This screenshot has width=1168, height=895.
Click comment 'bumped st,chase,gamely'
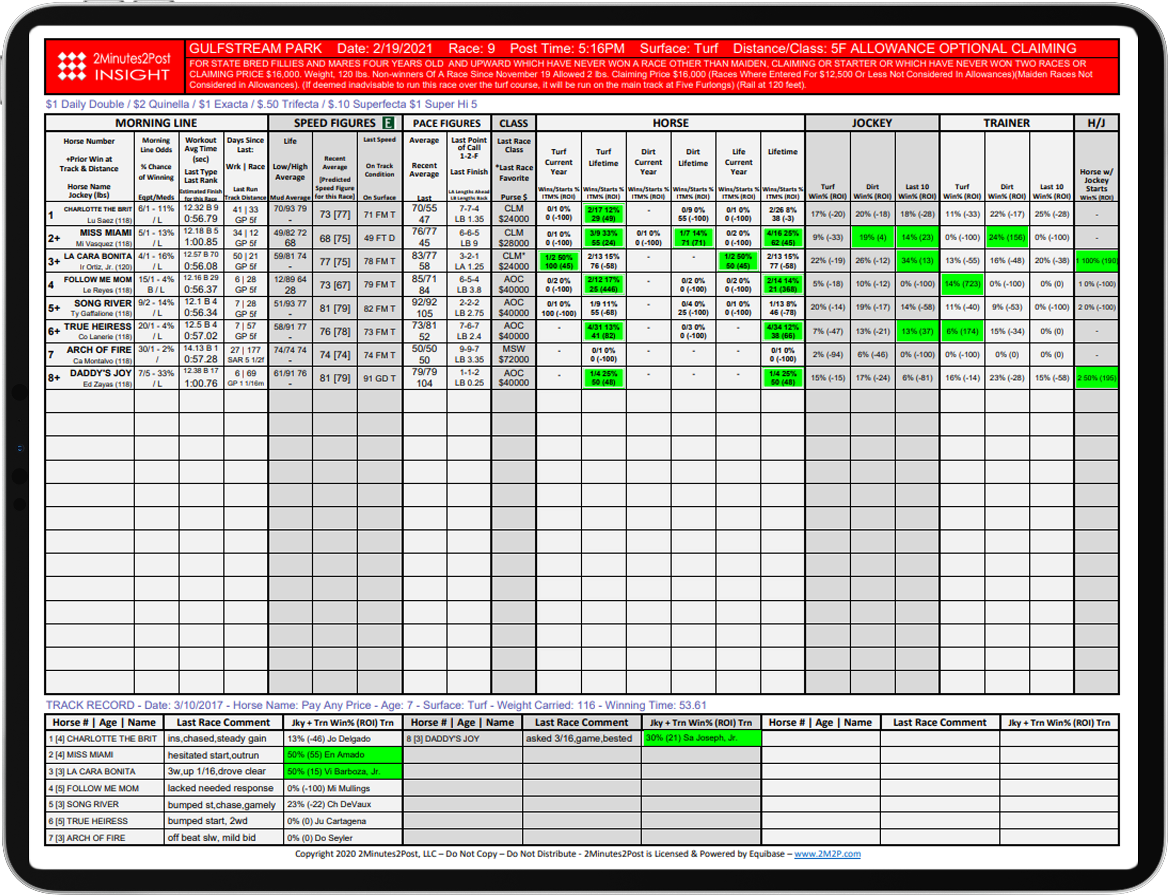tap(221, 805)
